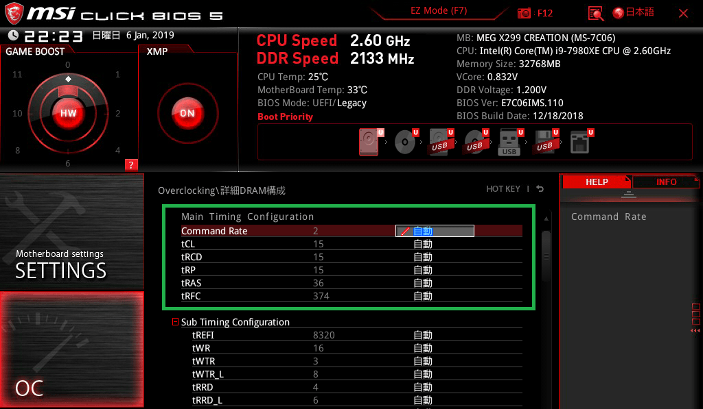Screen dimensions: 703x409
Task: Switch to EZ Mode (F7)
Action: pyautogui.click(x=439, y=11)
